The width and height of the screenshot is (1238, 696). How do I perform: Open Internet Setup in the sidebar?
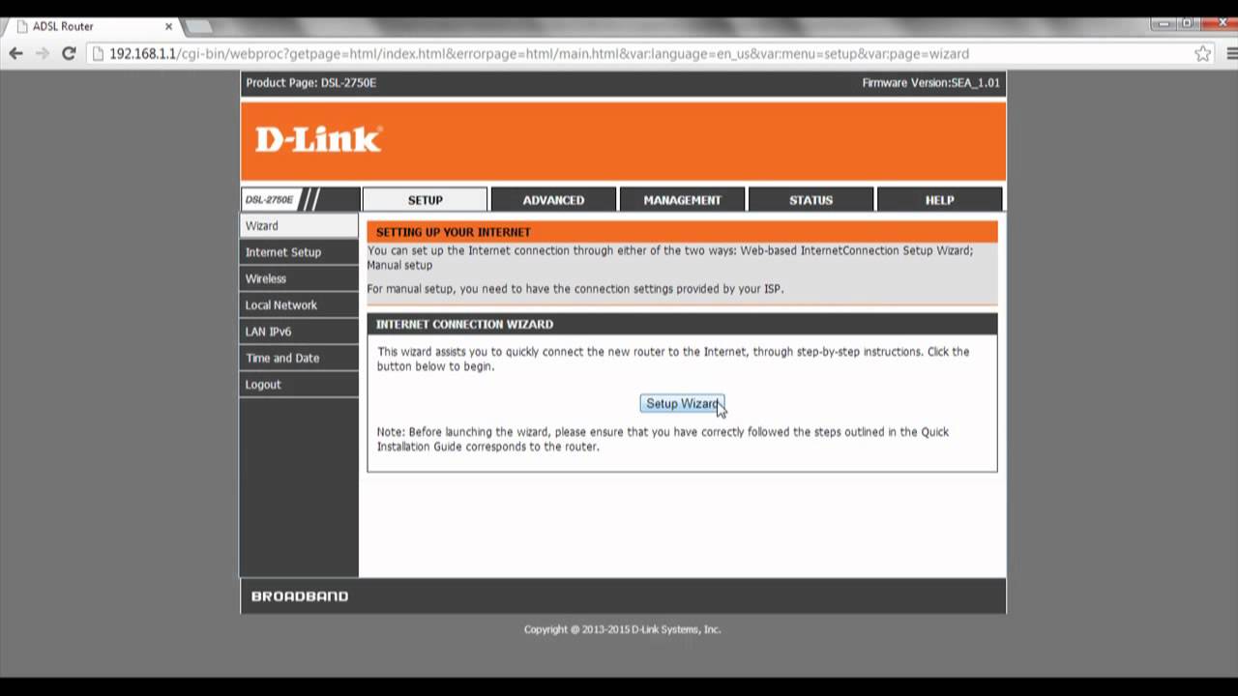(x=299, y=252)
